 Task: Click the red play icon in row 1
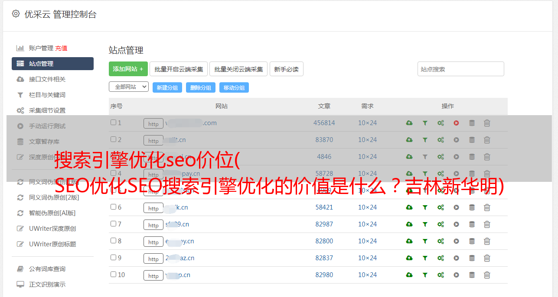coord(456,123)
